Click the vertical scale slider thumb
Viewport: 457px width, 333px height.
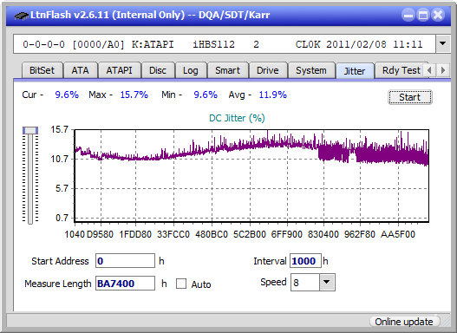(x=30, y=130)
